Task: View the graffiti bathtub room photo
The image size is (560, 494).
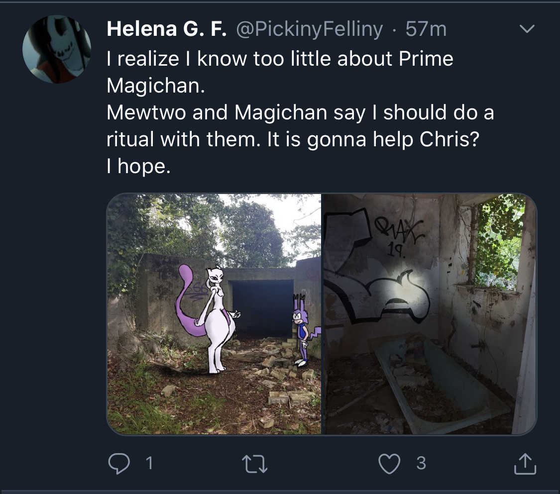Action: point(430,314)
